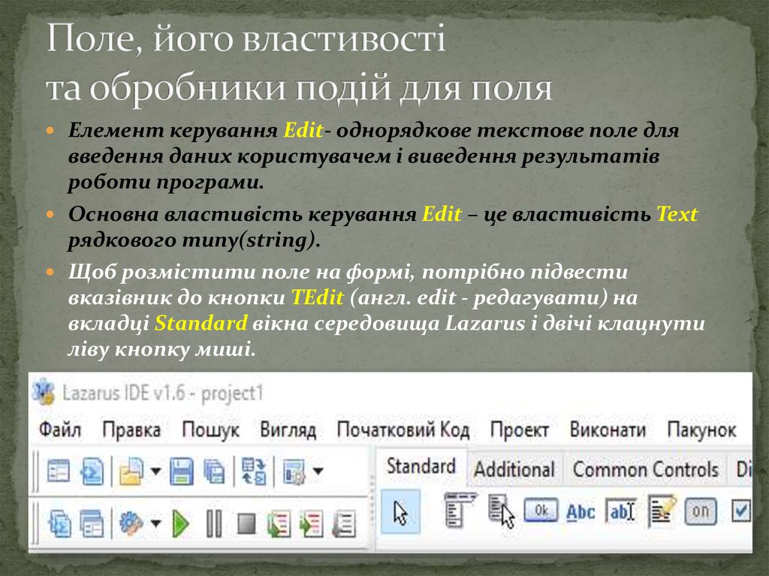
Task: Select the TCheckBox component icon
Action: 742,511
